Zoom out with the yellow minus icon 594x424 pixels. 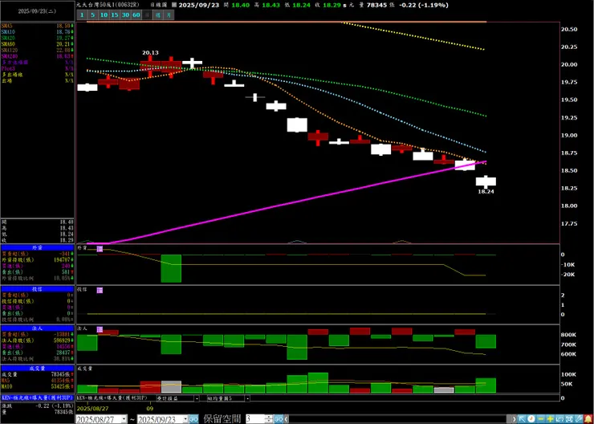click(540, 418)
